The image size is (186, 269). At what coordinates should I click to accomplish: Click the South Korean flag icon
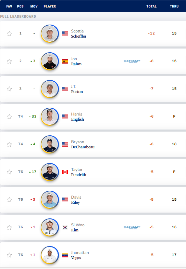[65, 227]
